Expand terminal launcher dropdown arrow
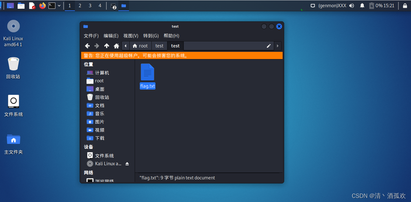The width and height of the screenshot is (411, 202). tap(59, 6)
